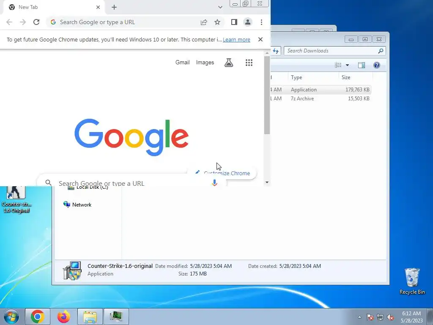Image resolution: width=433 pixels, height=325 pixels.
Task: Select the New Tab tab
Action: point(54,7)
